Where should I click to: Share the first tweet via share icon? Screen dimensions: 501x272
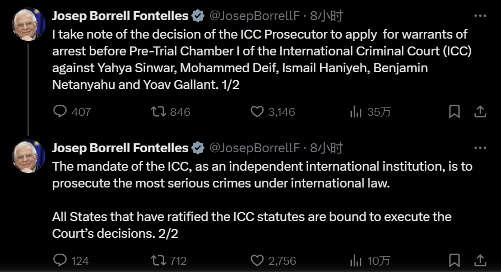pyautogui.click(x=480, y=112)
